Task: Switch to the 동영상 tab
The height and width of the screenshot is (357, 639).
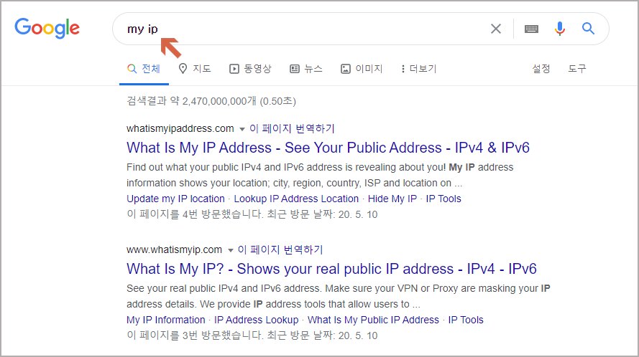Action: pyautogui.click(x=250, y=69)
